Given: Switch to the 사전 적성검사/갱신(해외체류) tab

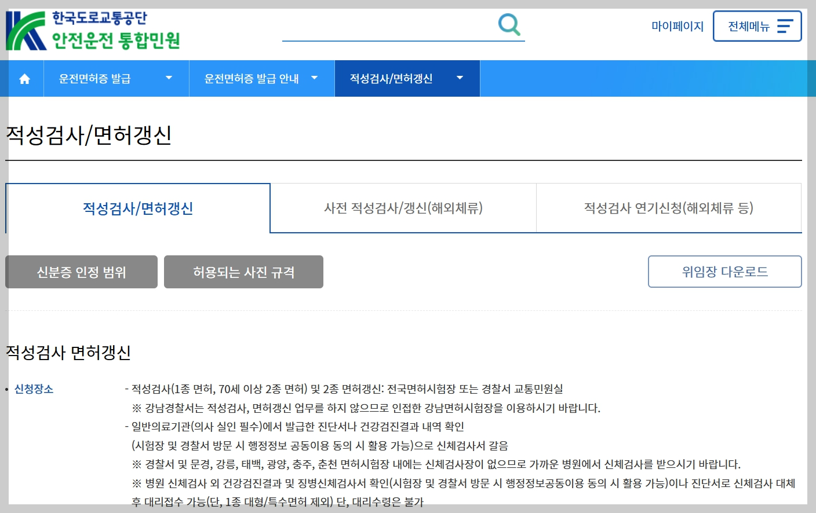Looking at the screenshot, I should (403, 208).
